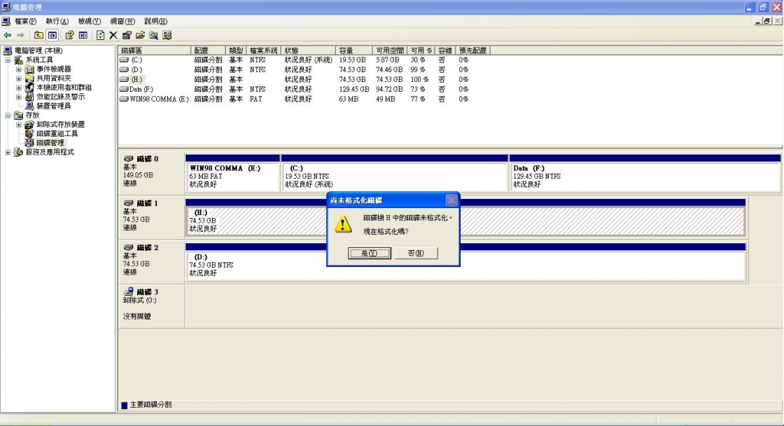Click the 電腦管理 title bar app icon
This screenshot has width=784, height=426.
6,7
